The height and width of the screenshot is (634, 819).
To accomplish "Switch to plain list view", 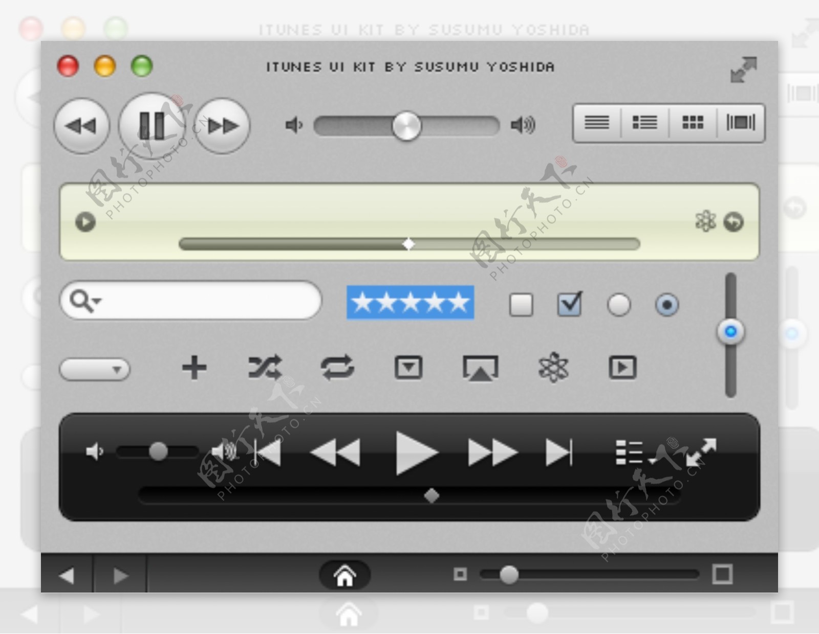I will pyautogui.click(x=597, y=123).
